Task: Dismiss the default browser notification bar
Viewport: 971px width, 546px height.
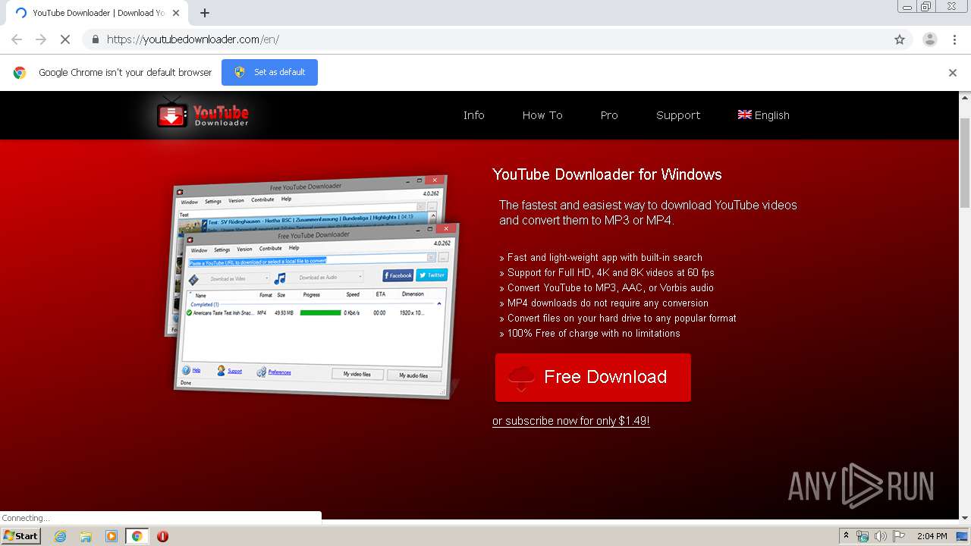Action: [953, 73]
